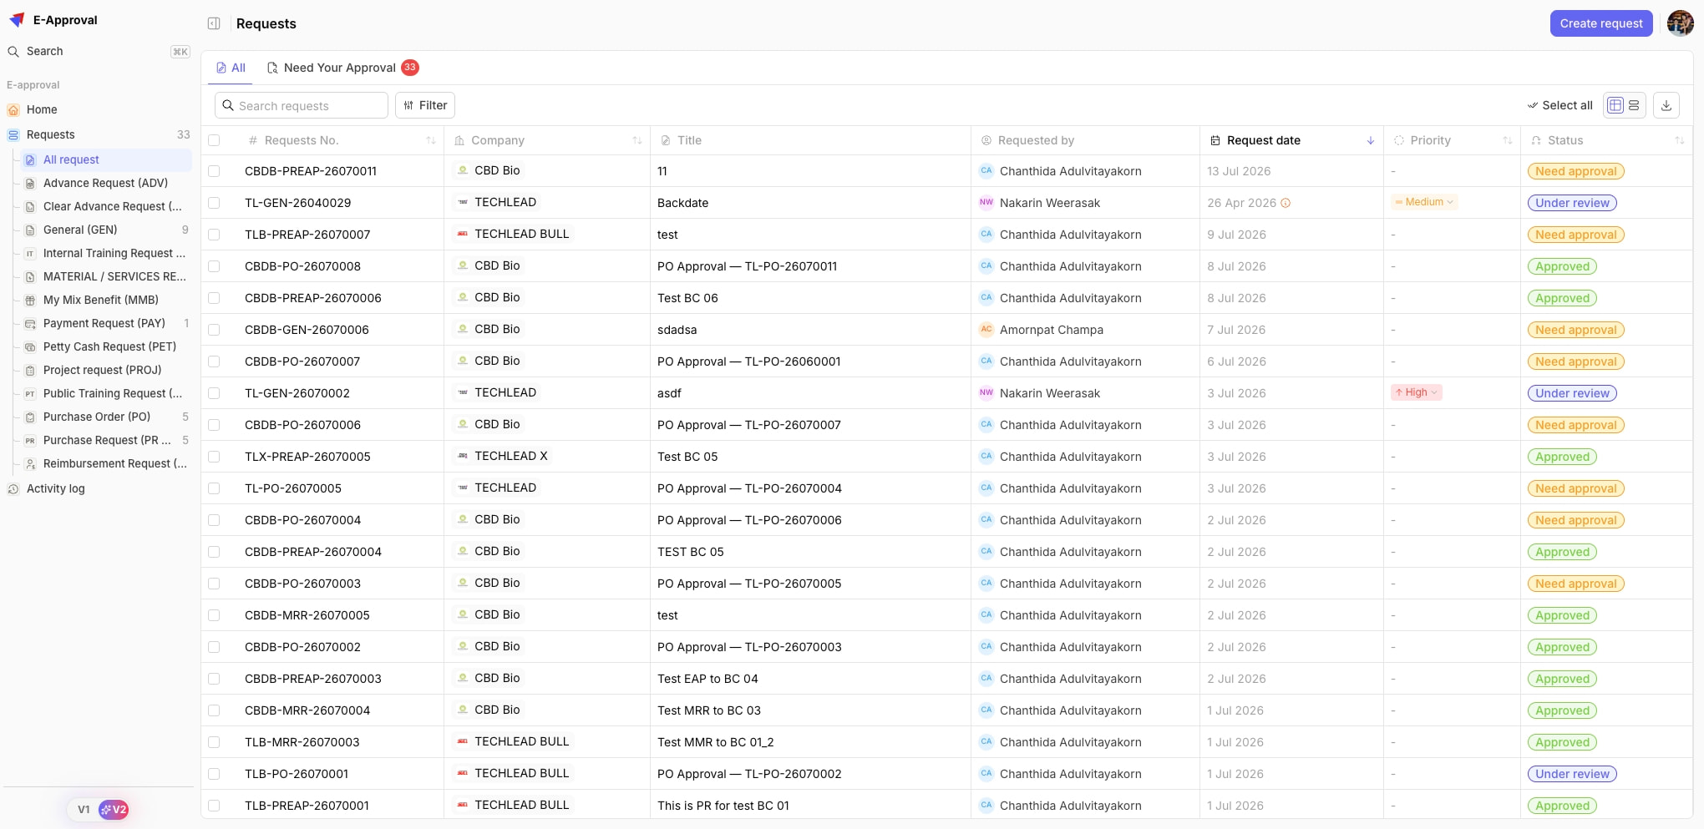Click the Search requests input
This screenshot has width=1704, height=829.
pyautogui.click(x=302, y=105)
